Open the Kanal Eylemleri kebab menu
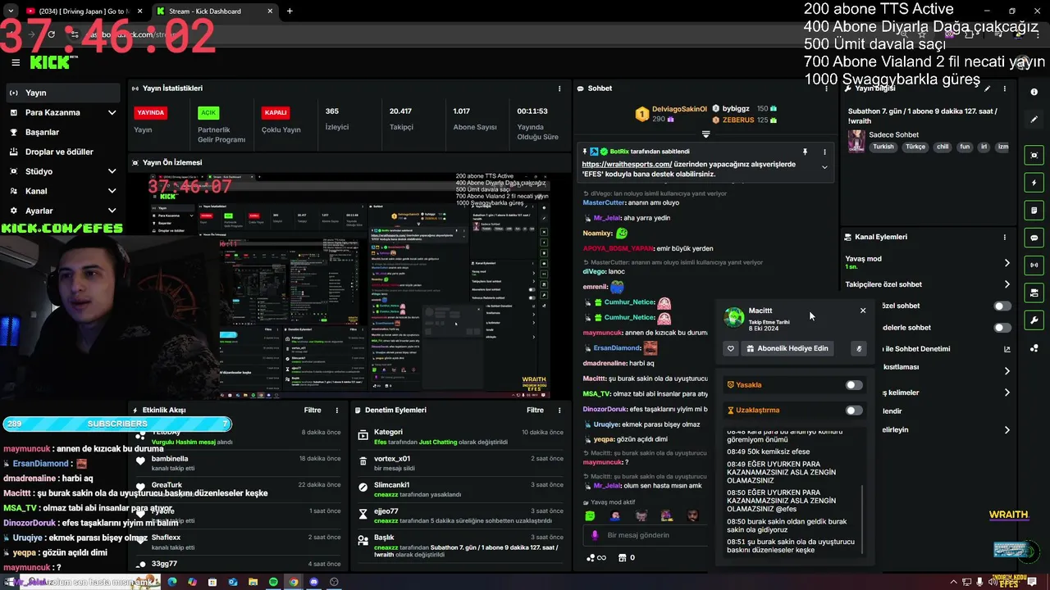 point(1005,237)
